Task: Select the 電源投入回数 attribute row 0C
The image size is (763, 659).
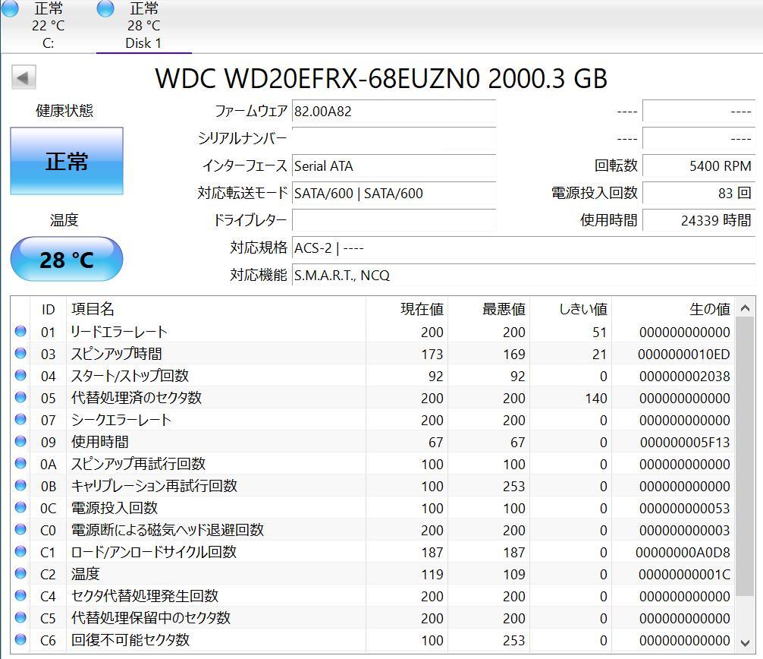Action: point(372,508)
